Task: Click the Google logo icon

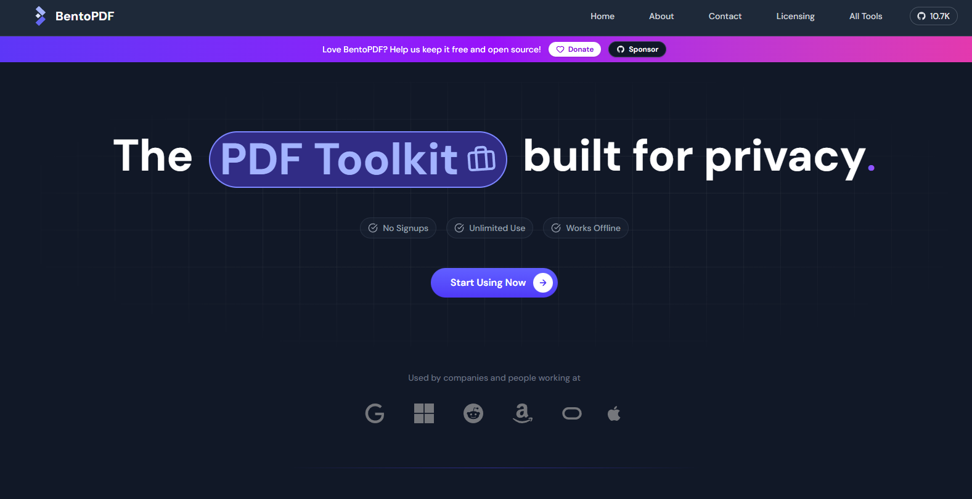Action: (x=375, y=413)
